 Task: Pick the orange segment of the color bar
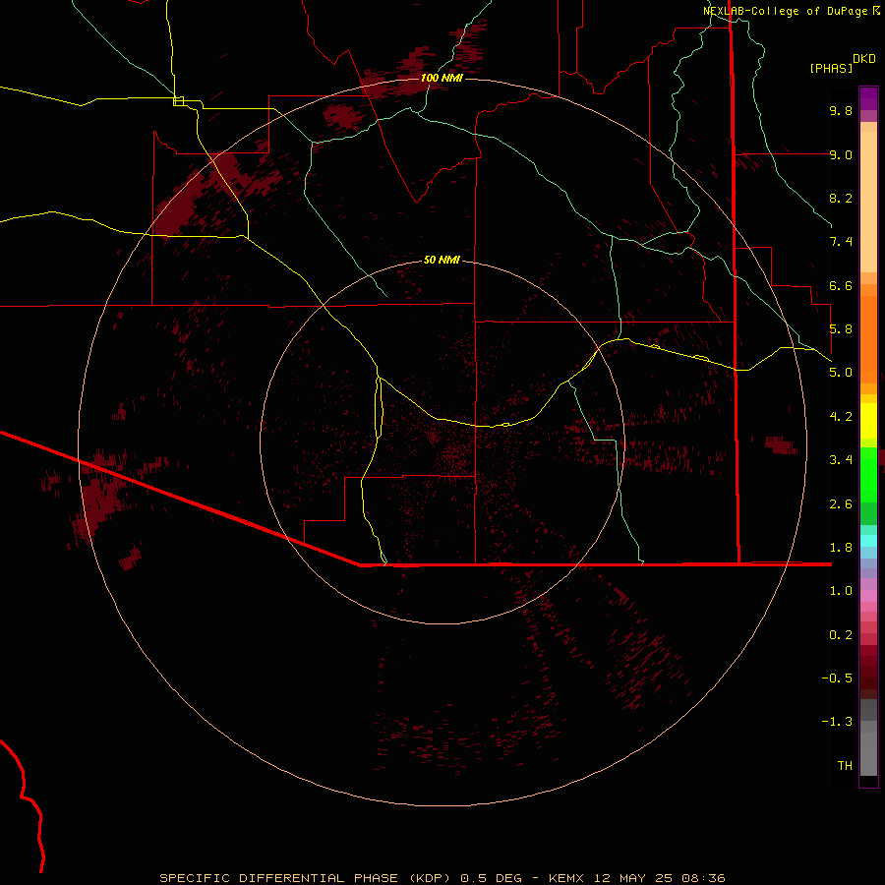pos(868,340)
